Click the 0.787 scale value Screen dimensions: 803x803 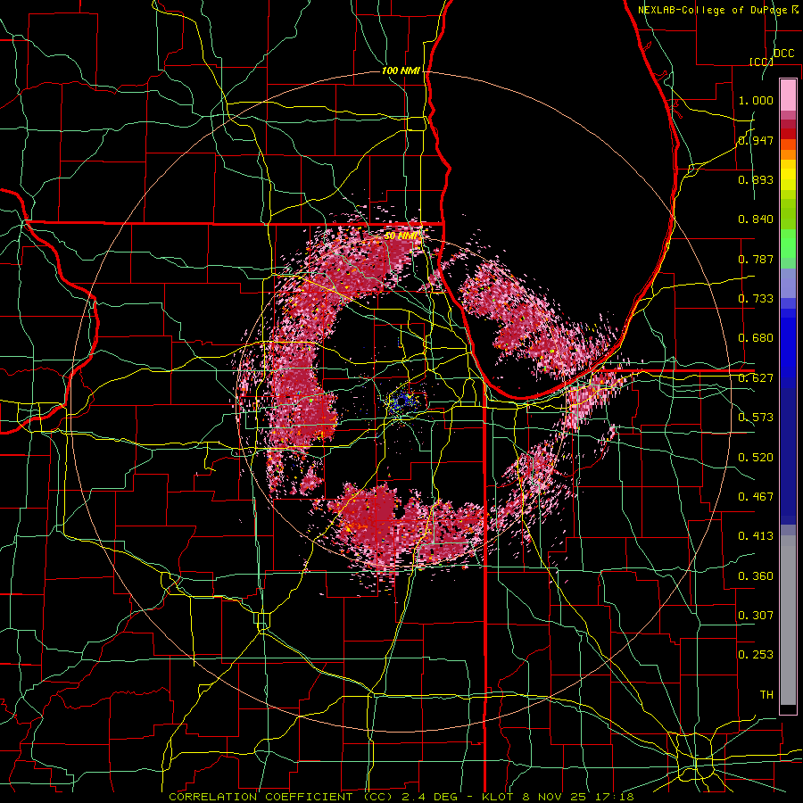(x=756, y=259)
